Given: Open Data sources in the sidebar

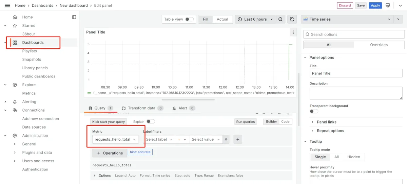Looking at the screenshot, I should tap(34, 127).
